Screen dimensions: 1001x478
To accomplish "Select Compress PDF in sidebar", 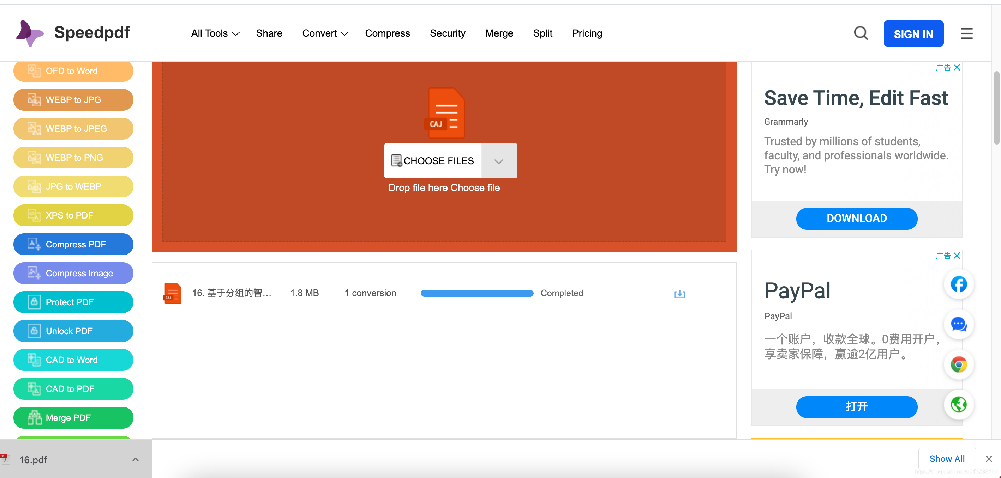I will (x=73, y=244).
